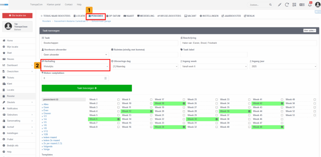
Task: Click the red Sta locatie toe button
Action: click(x=18, y=16)
